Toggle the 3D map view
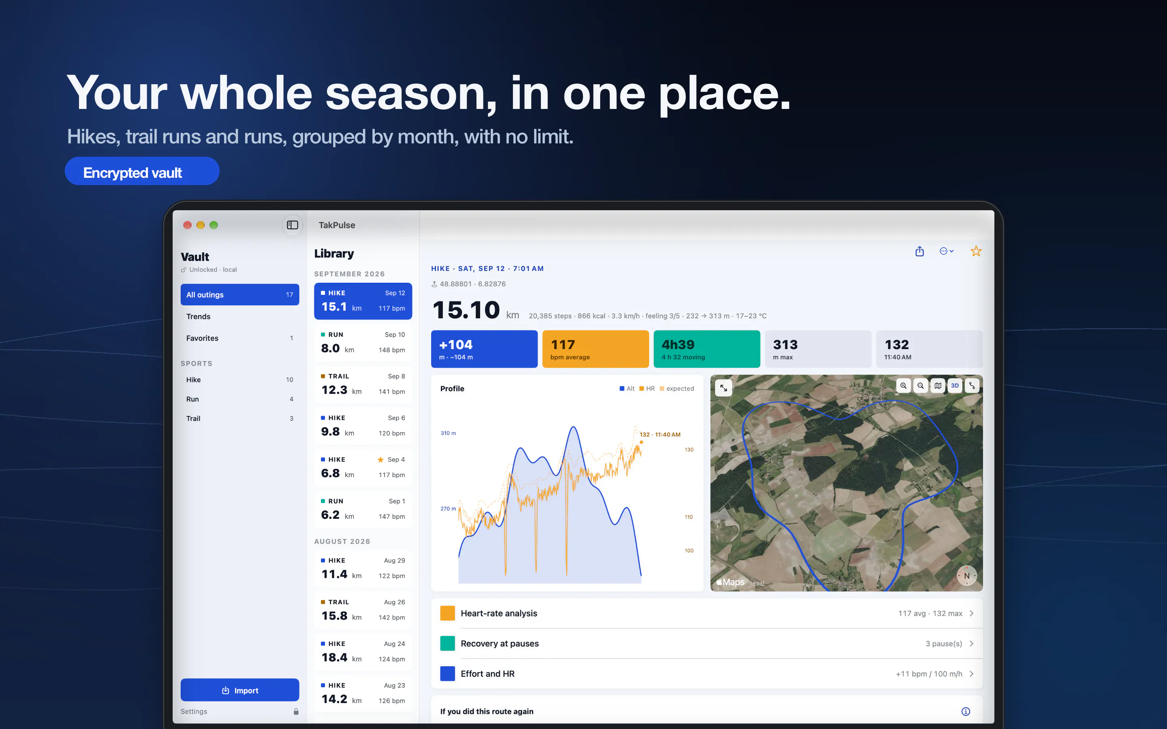 coord(955,386)
